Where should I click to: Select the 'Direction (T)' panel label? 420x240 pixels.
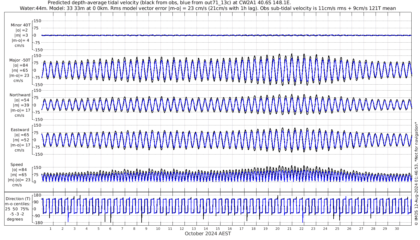tap(18, 199)
